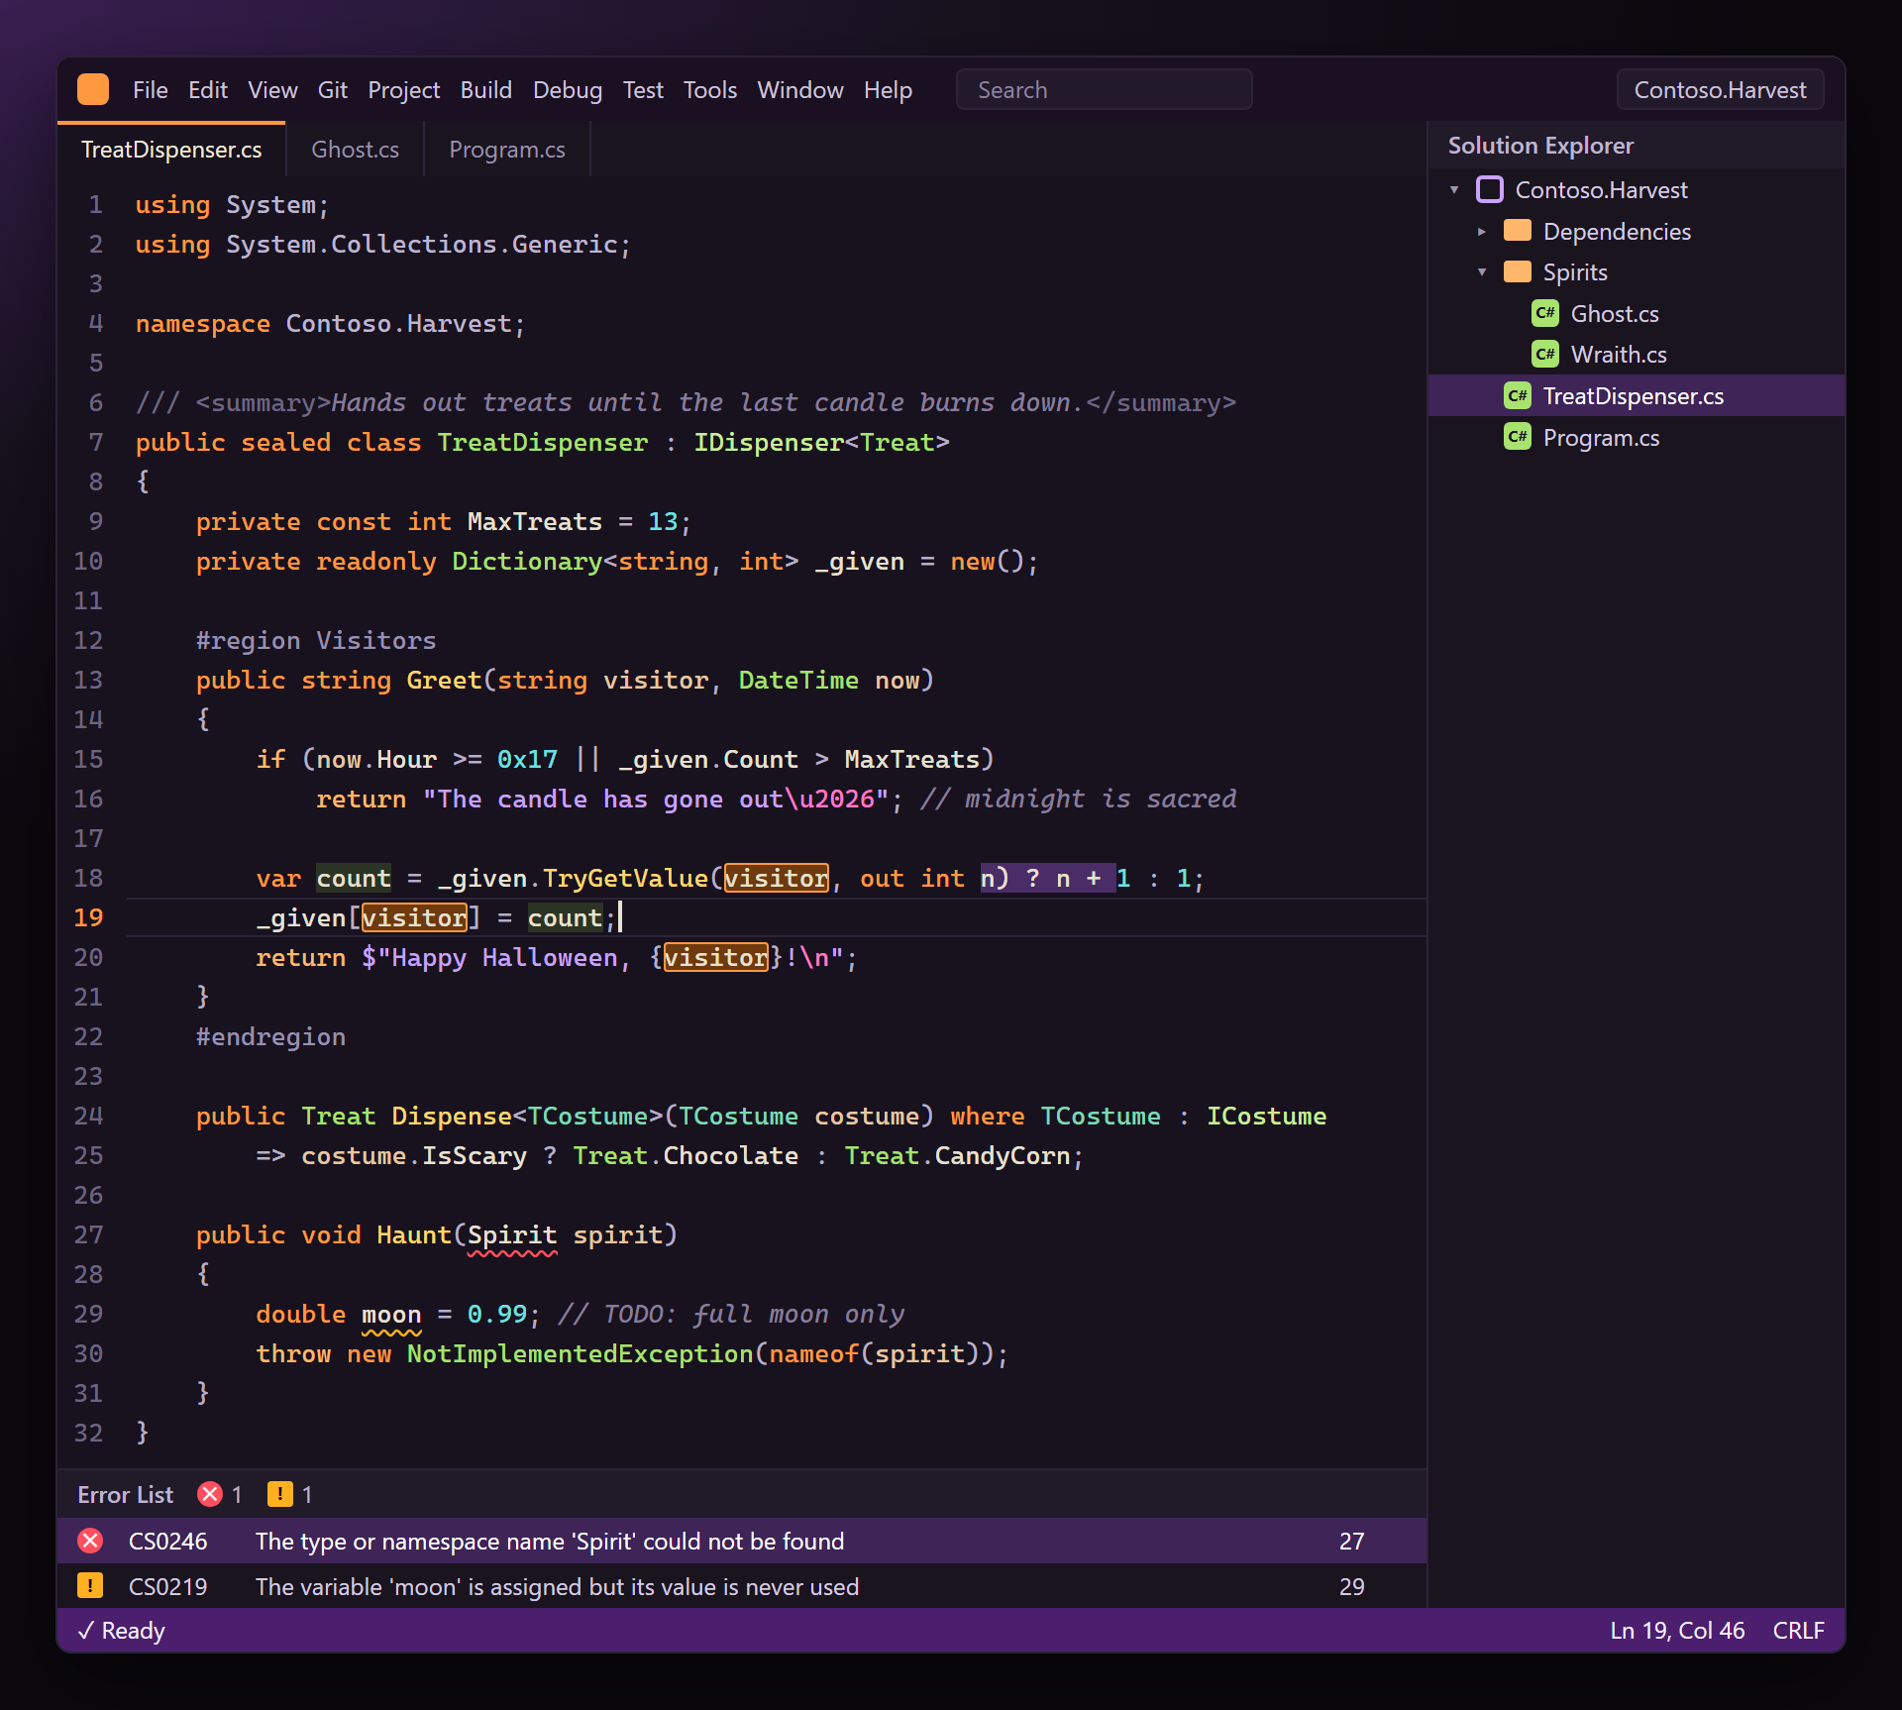Viewport: 1902px width, 1710px height.
Task: Open the Window menu
Action: click(800, 90)
